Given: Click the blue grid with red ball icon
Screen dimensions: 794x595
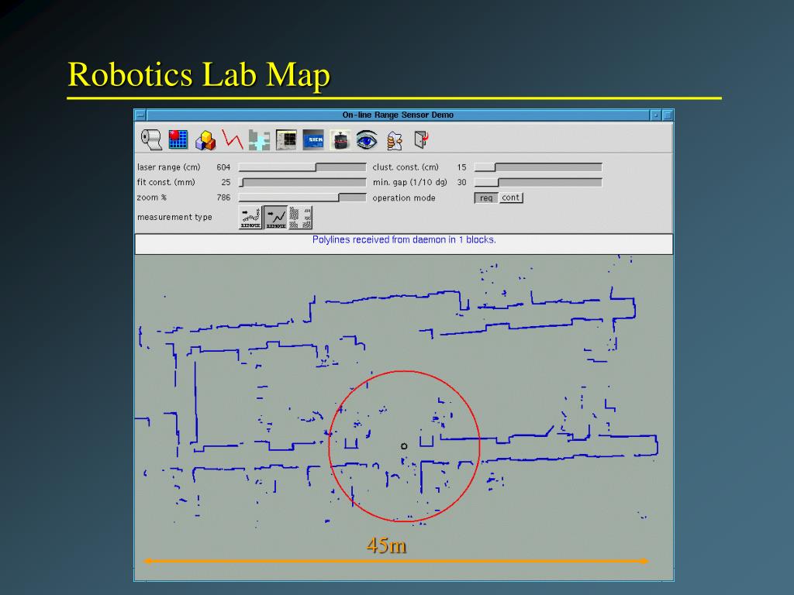Looking at the screenshot, I should [178, 139].
